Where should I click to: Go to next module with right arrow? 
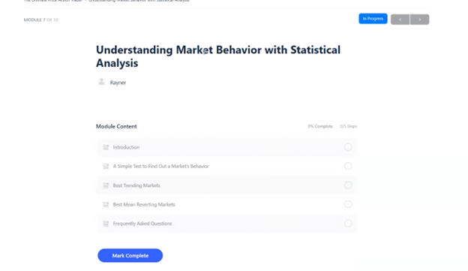coord(420,20)
